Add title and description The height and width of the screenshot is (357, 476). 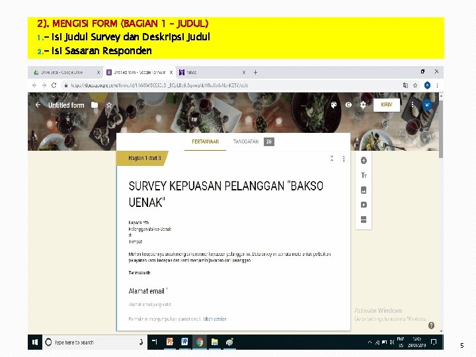click(364, 175)
